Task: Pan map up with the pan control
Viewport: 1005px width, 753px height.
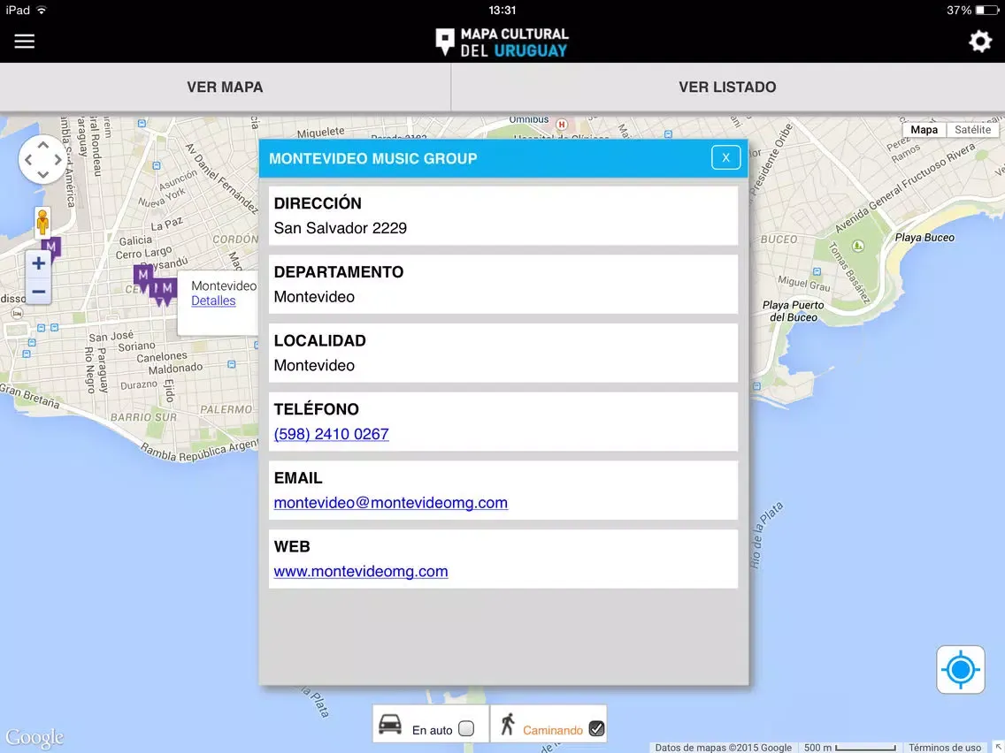Action: tap(43, 145)
